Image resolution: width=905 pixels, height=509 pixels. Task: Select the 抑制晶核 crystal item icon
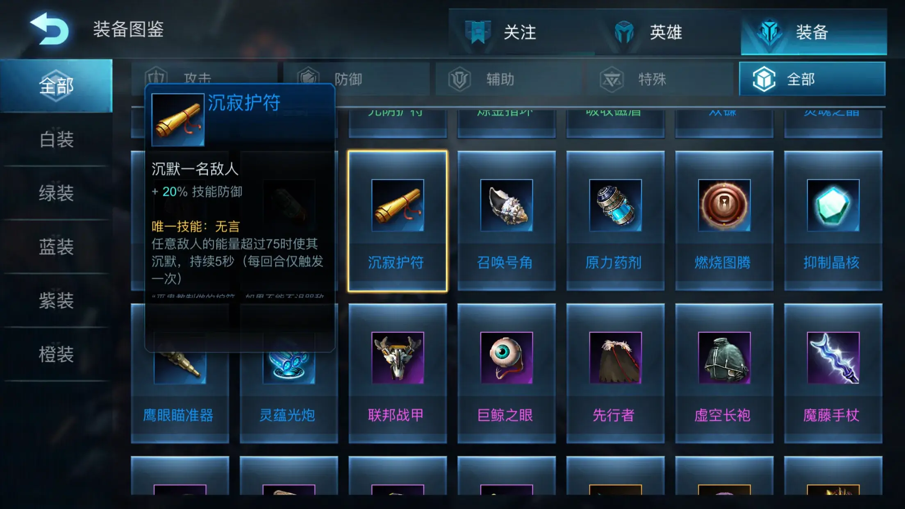pyautogui.click(x=833, y=205)
